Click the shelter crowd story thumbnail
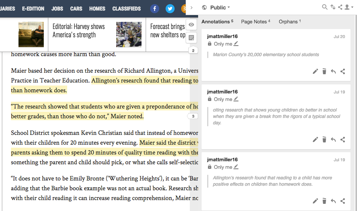 tap(129, 35)
